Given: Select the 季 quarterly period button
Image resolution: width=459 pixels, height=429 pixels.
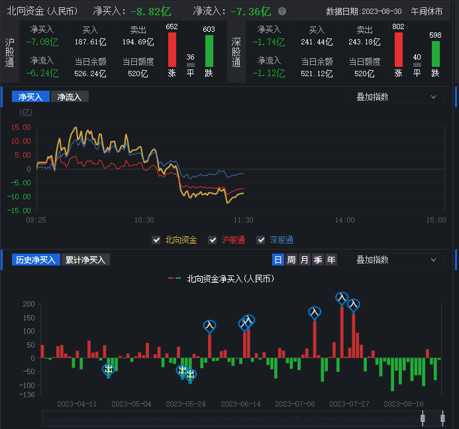Looking at the screenshot, I should 317,260.
